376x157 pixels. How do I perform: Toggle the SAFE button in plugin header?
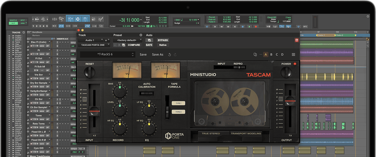149,45
